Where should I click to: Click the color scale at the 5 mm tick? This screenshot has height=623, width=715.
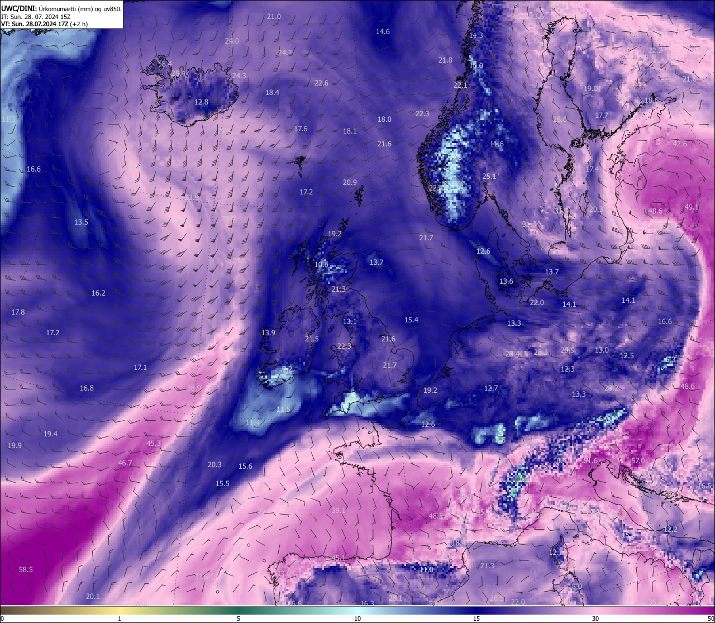(x=239, y=610)
